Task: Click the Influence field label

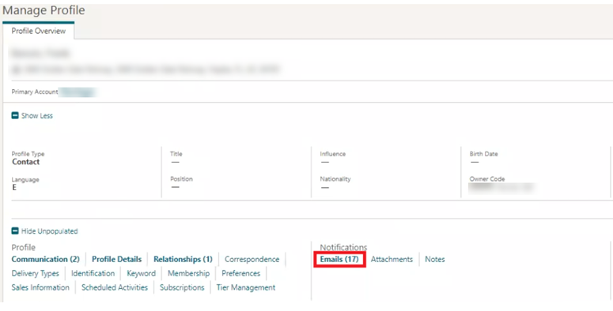Action: pos(333,154)
